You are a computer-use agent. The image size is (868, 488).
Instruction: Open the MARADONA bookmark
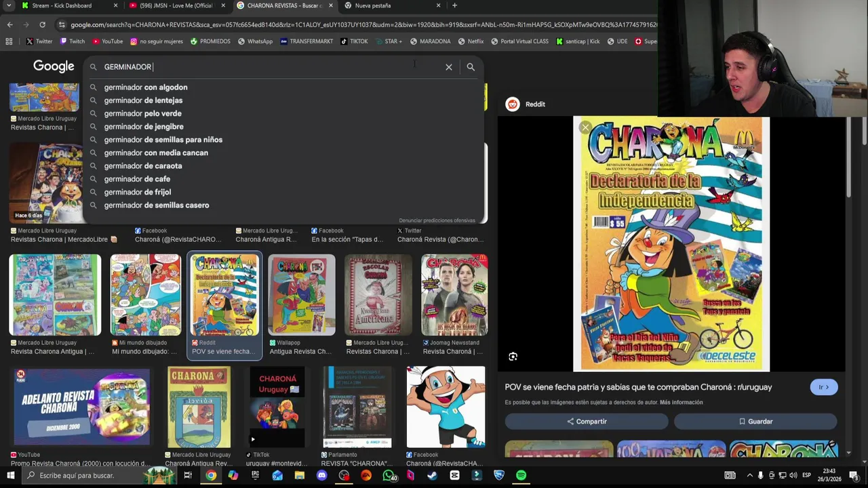(430, 41)
